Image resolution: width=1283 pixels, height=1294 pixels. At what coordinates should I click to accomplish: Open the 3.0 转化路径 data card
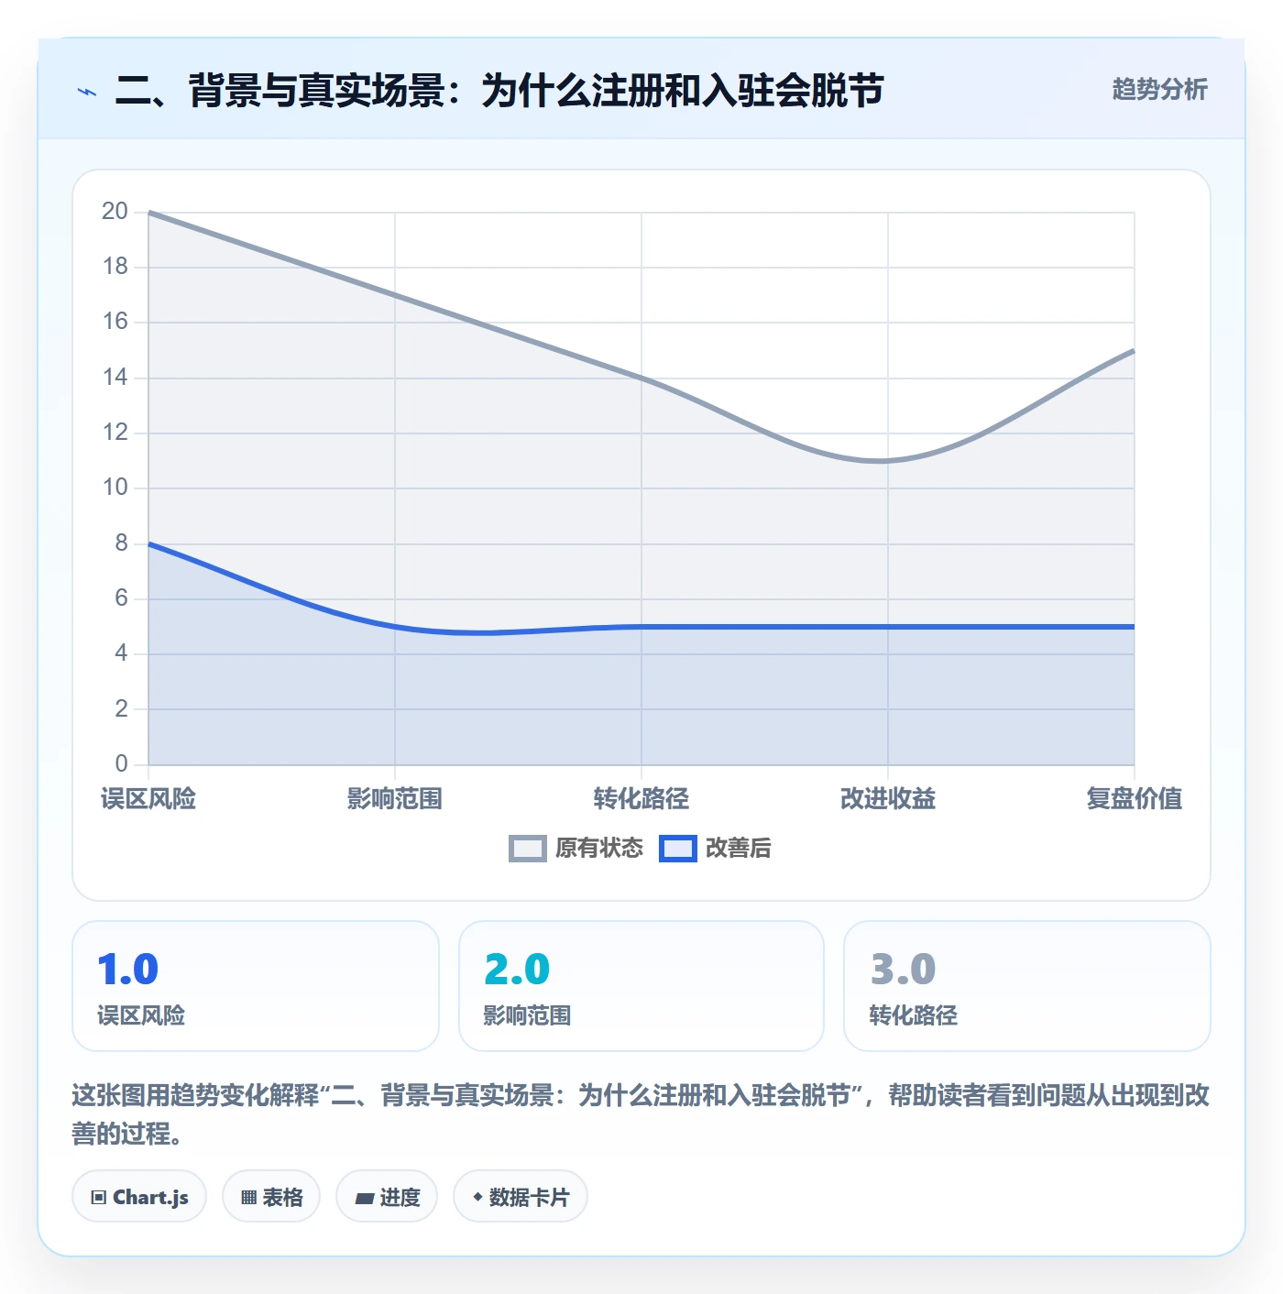tap(1027, 986)
